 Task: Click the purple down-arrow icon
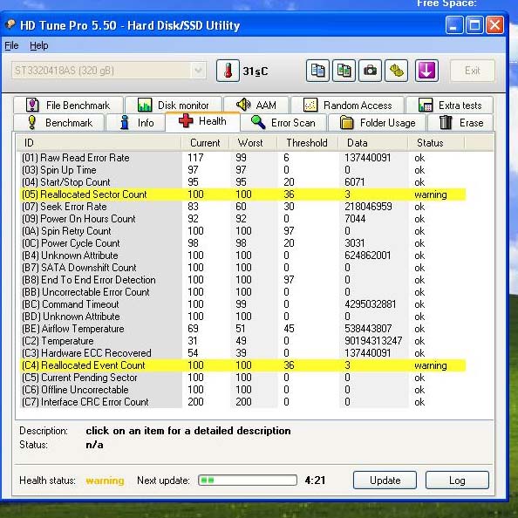coord(426,71)
